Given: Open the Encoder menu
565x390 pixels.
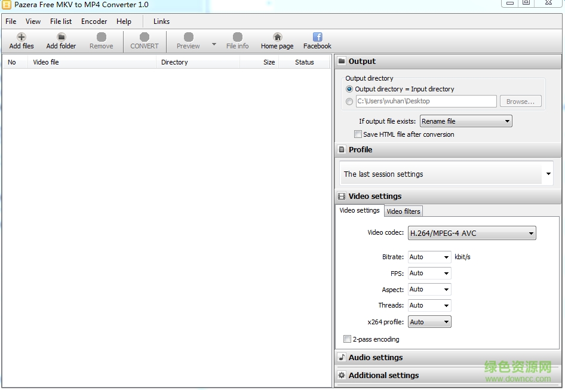Looking at the screenshot, I should point(94,22).
